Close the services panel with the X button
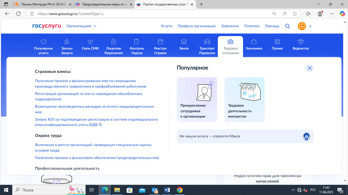Image resolution: width=348 pixels, height=195 pixels. pyautogui.click(x=310, y=68)
